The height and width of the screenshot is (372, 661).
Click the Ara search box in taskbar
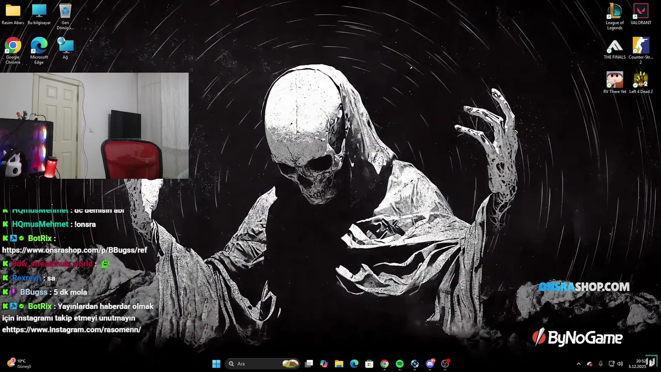[263, 364]
